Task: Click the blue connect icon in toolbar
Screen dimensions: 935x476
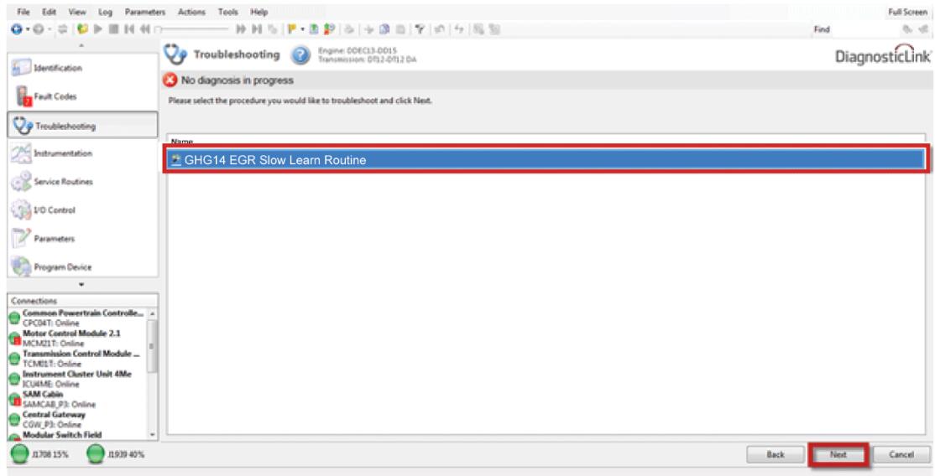Action: click(x=16, y=29)
